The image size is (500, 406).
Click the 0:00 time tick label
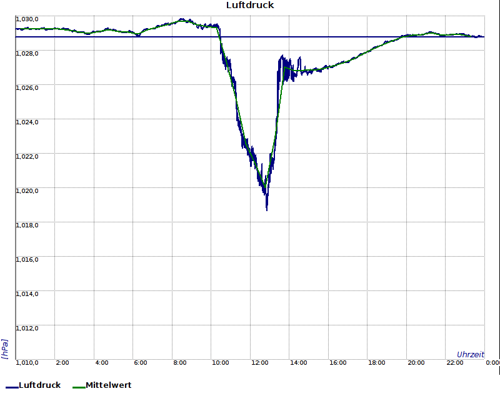tap(492, 363)
